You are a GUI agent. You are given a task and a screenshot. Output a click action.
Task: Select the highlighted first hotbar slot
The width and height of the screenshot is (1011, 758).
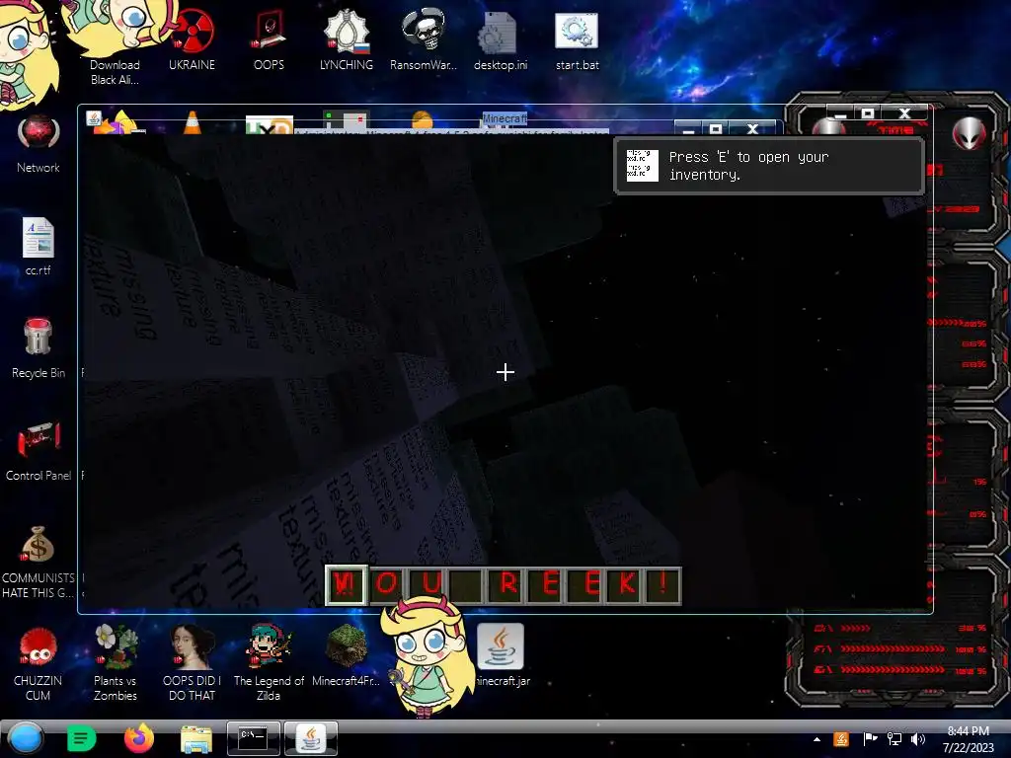[x=346, y=585]
